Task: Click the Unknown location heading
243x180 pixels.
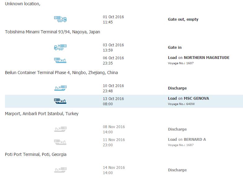Action: [x=23, y=4]
